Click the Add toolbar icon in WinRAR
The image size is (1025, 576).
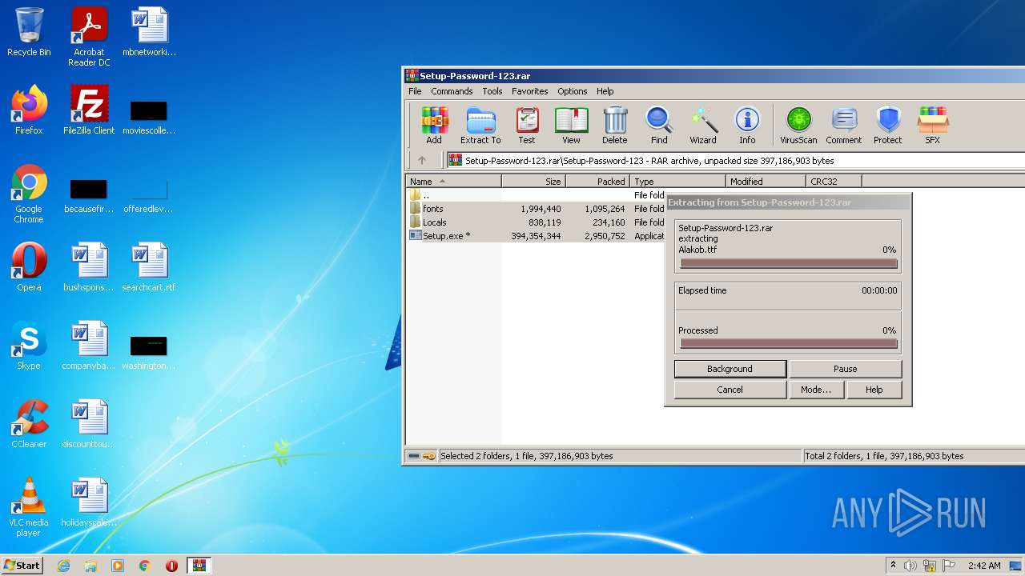(x=434, y=126)
